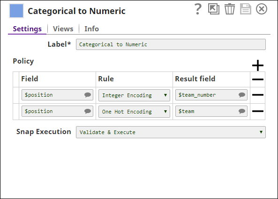Click the minus icon in Policy header row
This screenshot has height=199, width=278.
coord(258,79)
